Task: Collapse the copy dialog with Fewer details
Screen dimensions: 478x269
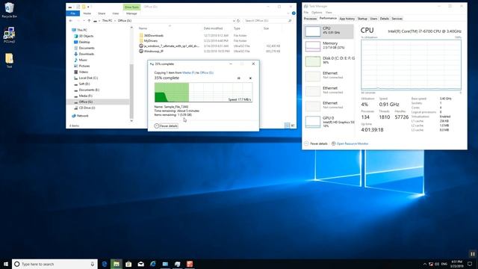Action: point(166,126)
